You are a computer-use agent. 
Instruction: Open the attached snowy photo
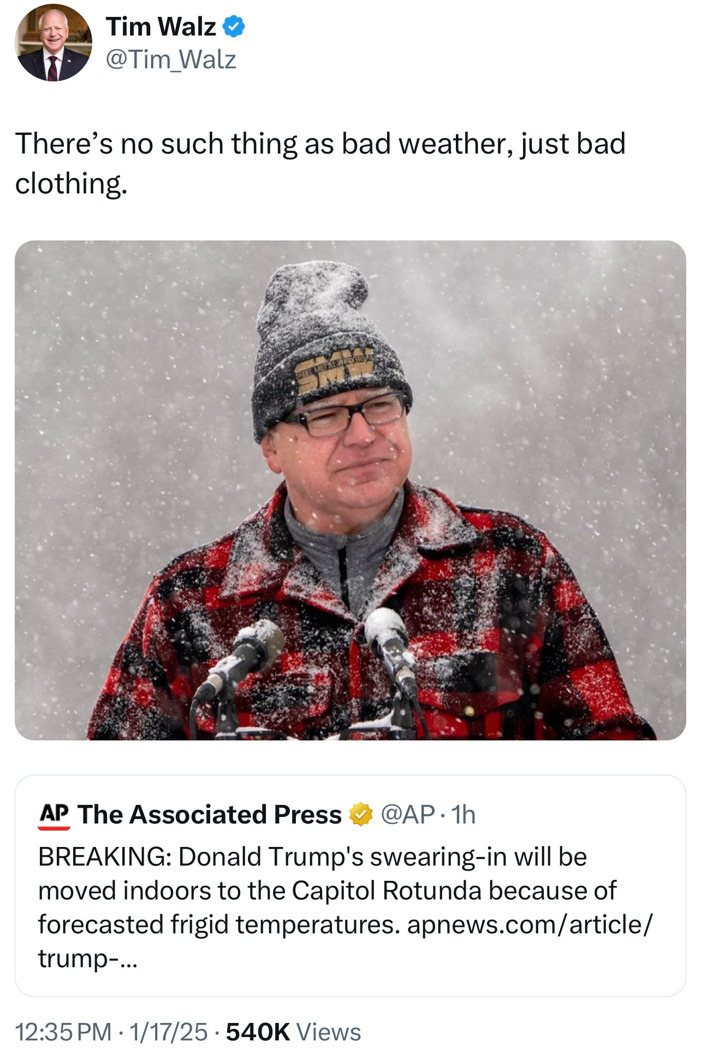(350, 490)
